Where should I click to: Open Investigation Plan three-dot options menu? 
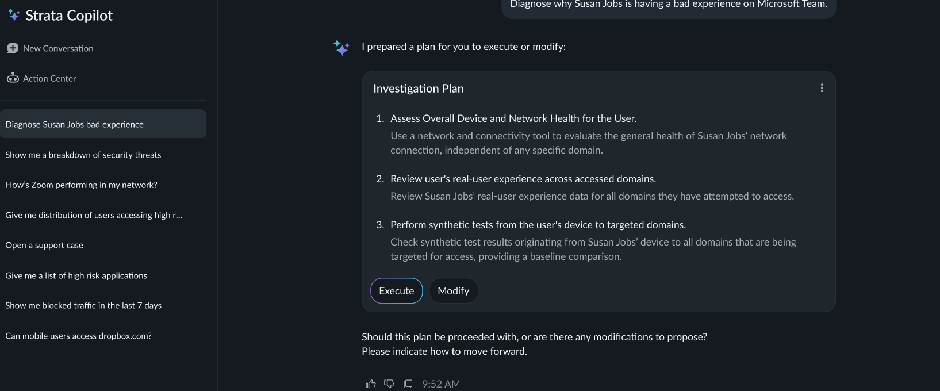click(822, 88)
